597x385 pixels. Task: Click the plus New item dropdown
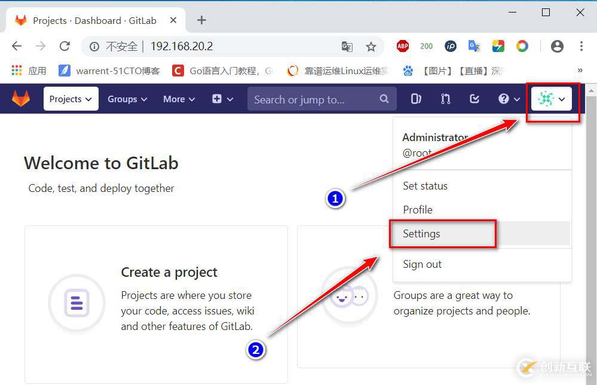[222, 99]
